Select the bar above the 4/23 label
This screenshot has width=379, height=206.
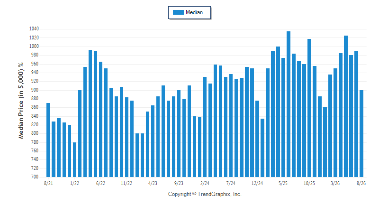[153, 141]
